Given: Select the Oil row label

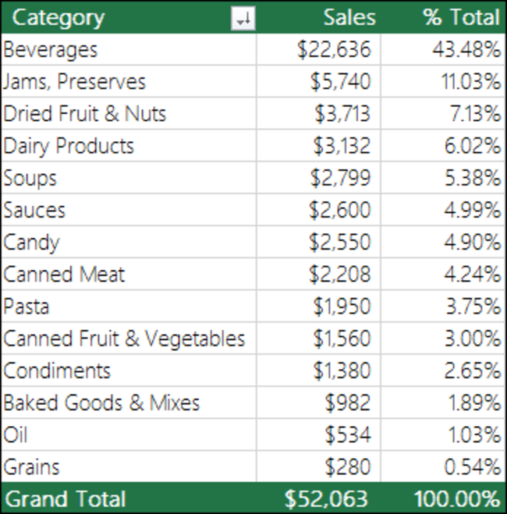Looking at the screenshot, I should coord(16,435).
